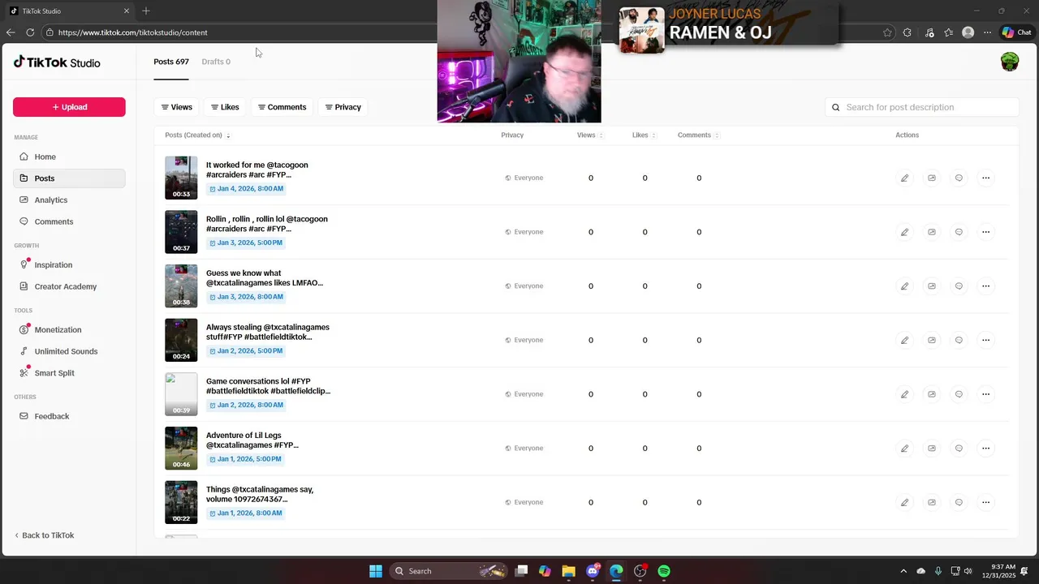Viewport: 1039px width, 584px height.
Task: Open more options for "Adventure of Lil Legs" post
Action: (x=986, y=449)
